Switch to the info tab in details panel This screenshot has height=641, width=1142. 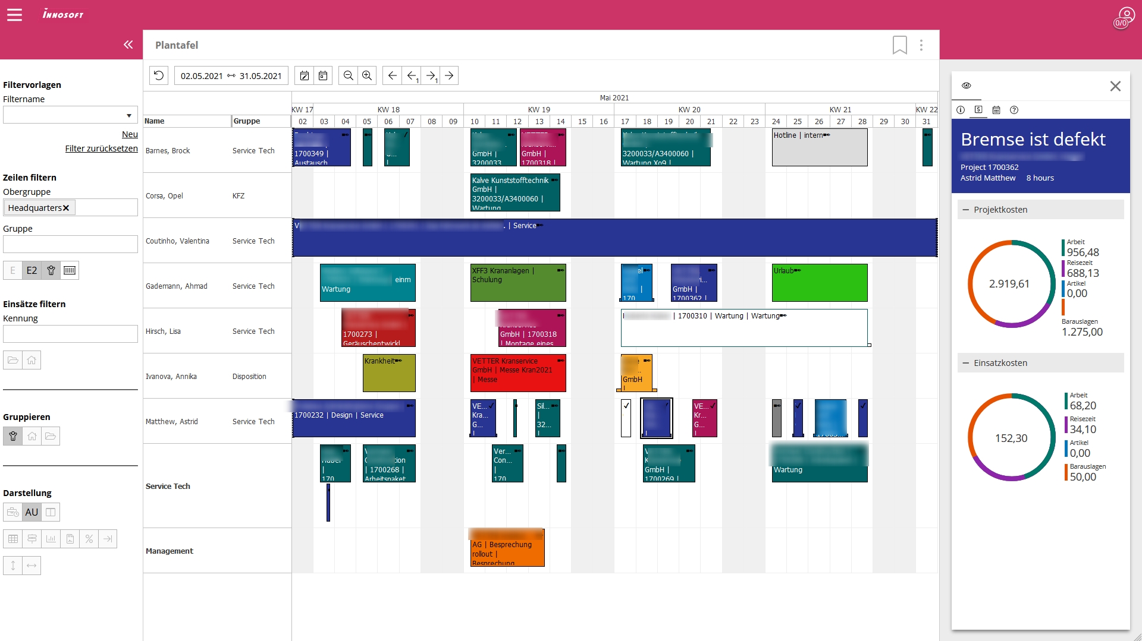pyautogui.click(x=961, y=110)
